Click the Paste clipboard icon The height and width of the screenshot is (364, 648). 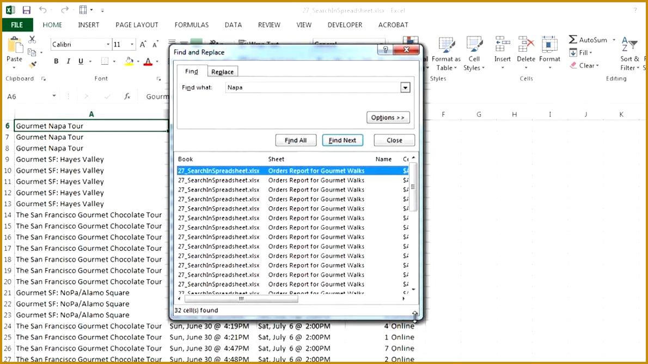[15, 45]
